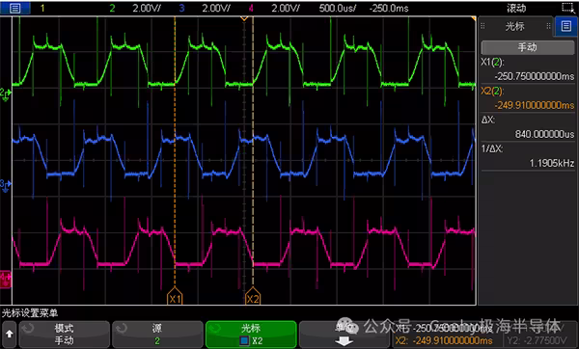Click the 手动 button in cursor panel
The width and height of the screenshot is (579, 349).
tap(527, 47)
